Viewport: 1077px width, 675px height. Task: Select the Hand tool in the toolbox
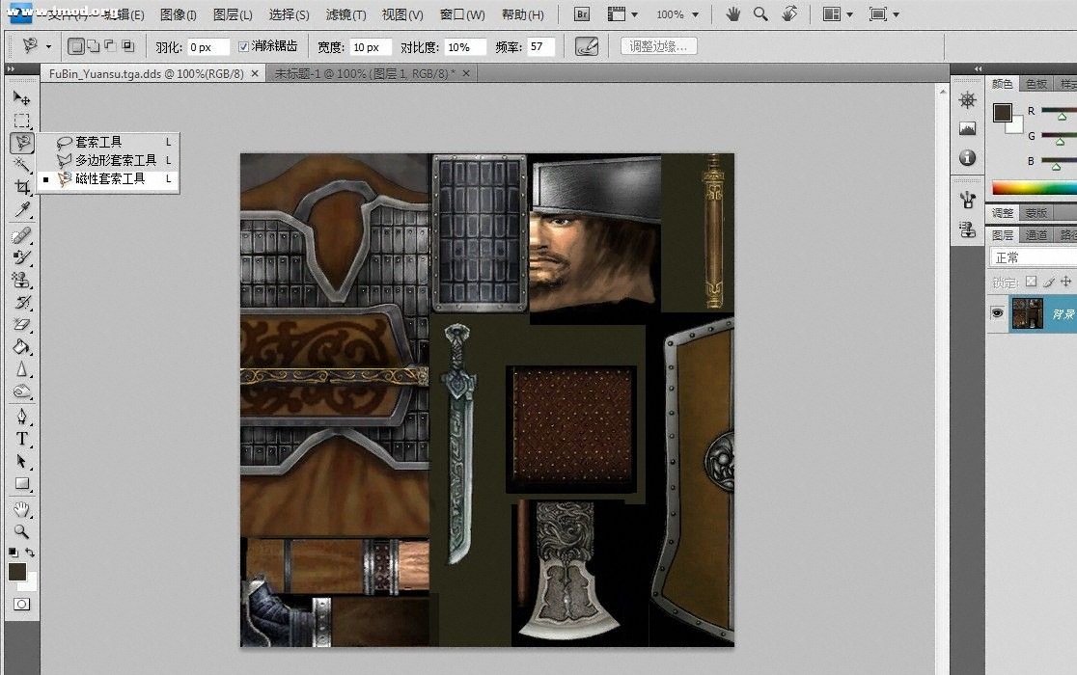[x=21, y=508]
